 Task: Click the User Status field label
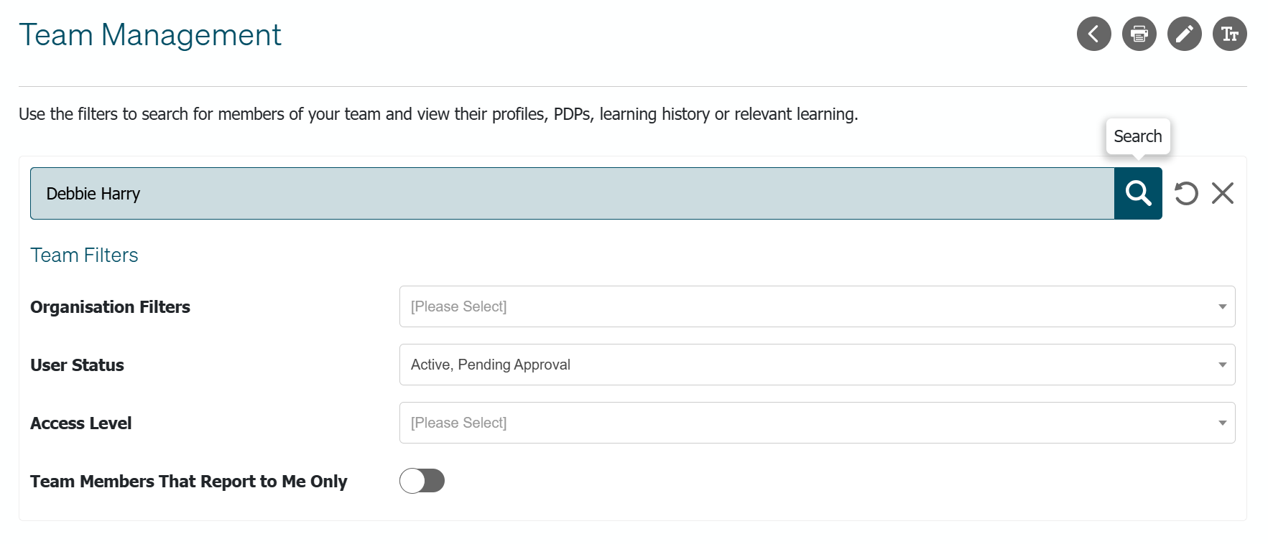[x=77, y=365]
